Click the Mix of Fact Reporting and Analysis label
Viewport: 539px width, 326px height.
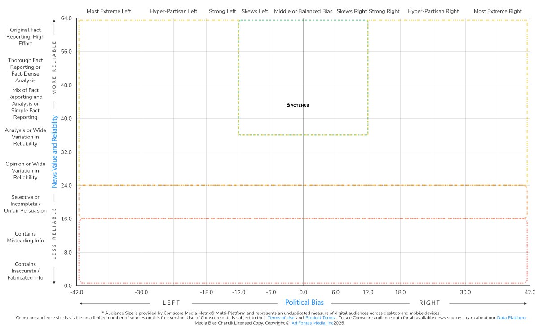click(x=25, y=103)
